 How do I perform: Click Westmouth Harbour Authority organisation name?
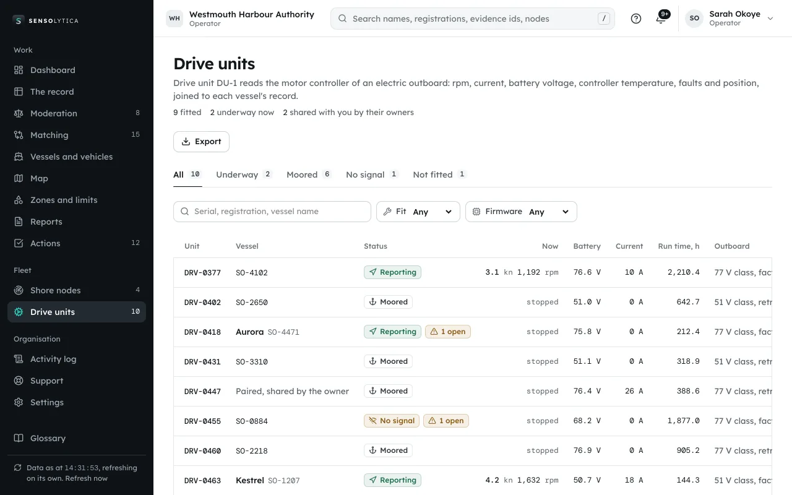(x=252, y=14)
